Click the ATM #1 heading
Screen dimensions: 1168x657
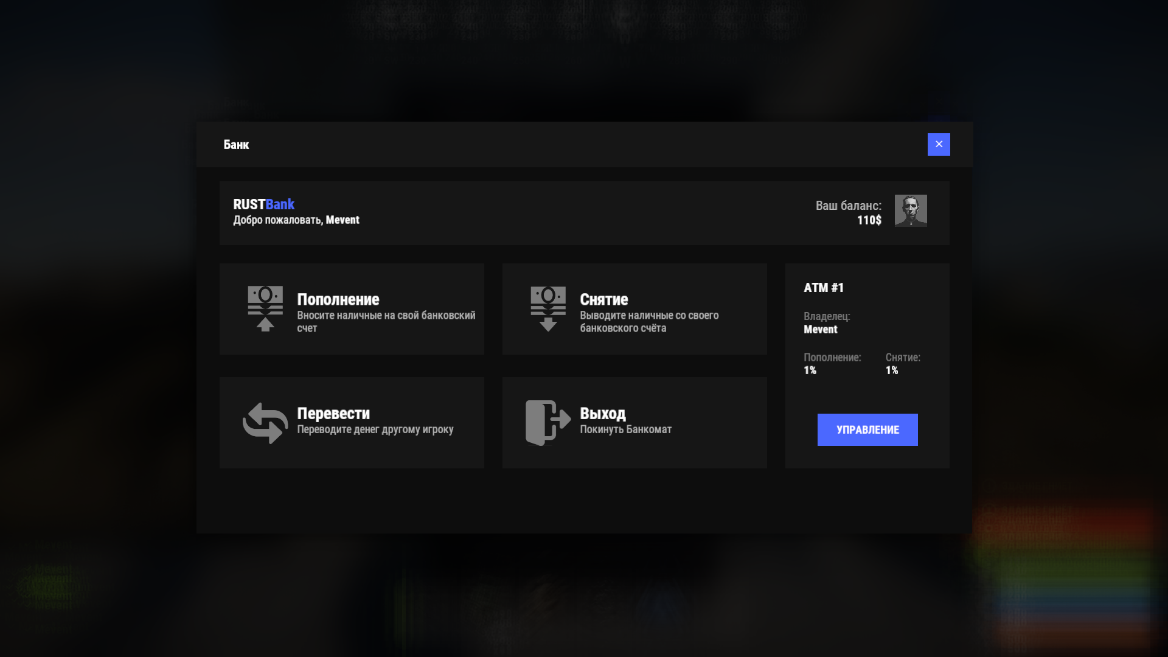click(824, 288)
